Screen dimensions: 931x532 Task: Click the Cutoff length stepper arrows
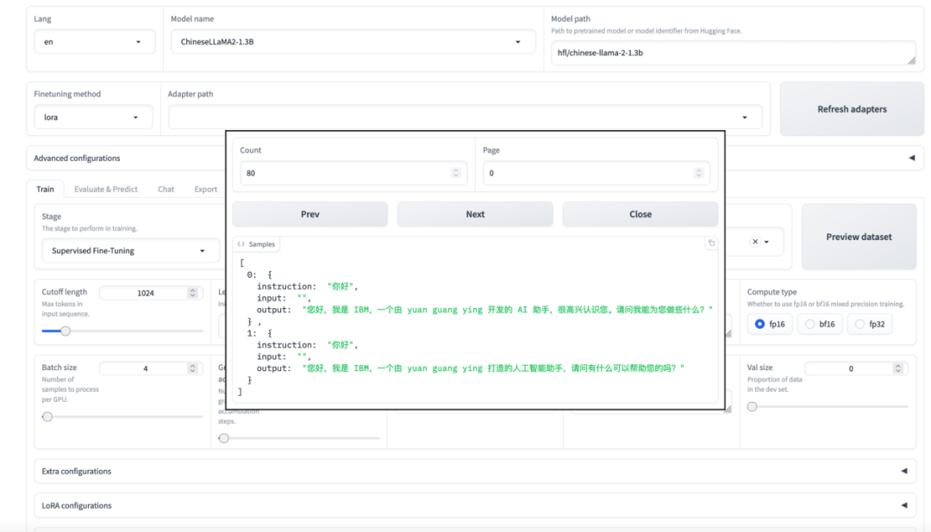(x=192, y=293)
